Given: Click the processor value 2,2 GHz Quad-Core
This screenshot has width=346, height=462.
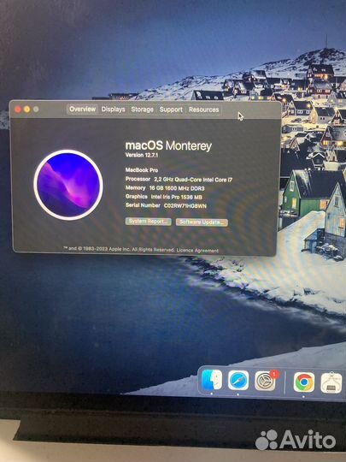Looking at the screenshot, I should 193,180.
